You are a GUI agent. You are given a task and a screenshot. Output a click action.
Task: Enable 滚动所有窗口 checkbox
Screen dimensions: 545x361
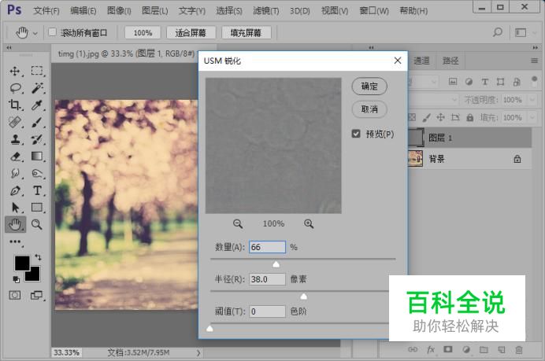(53, 32)
